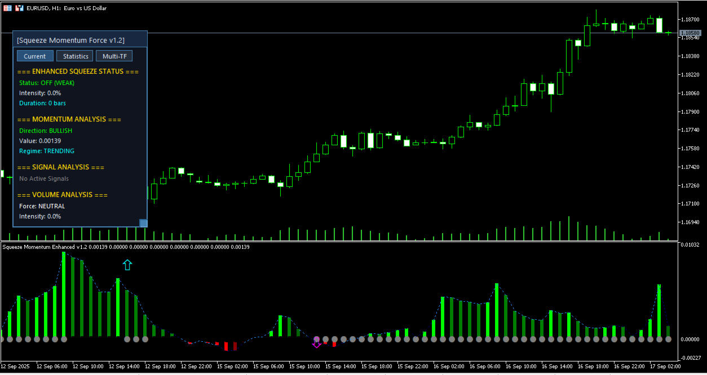
Task: Click the 'Status: OFF (WEAK)' line
Action: coord(47,83)
